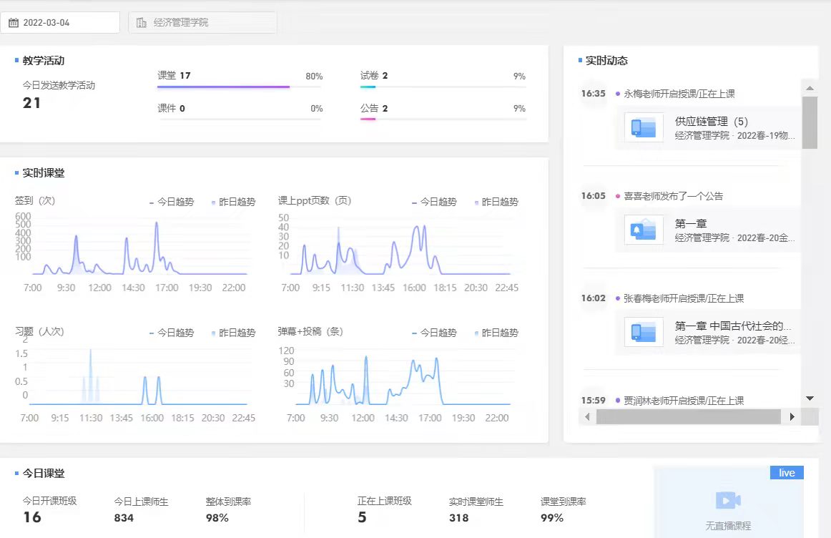Viewport: 831px width, 538px height.
Task: Open the 2022-03-04 date picker
Action: coord(61,23)
